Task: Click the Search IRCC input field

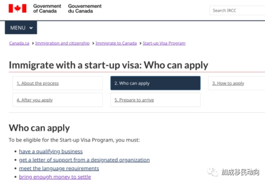Action: [x=237, y=10]
